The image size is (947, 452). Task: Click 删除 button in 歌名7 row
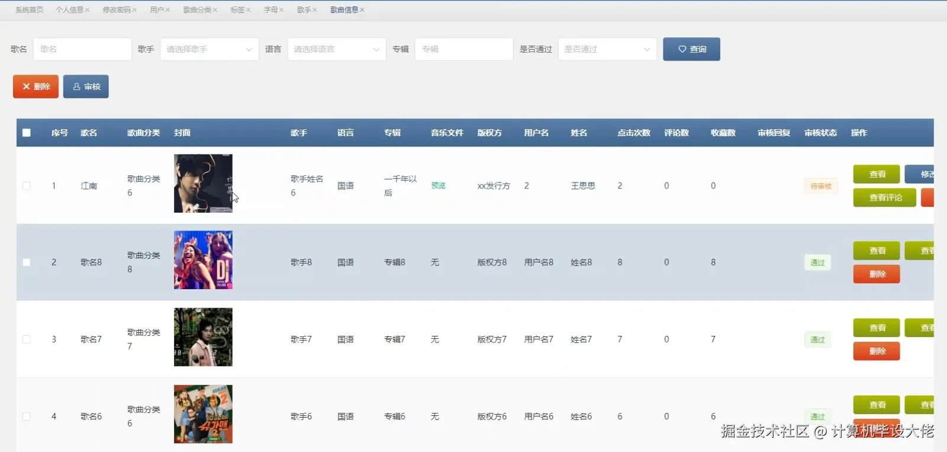point(877,351)
